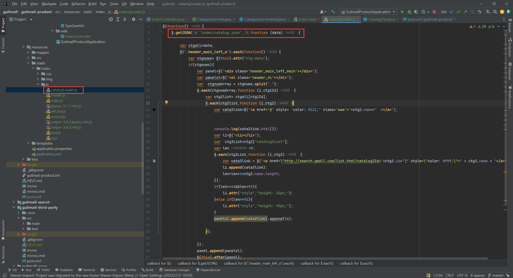Collapse the static folder in project tree
Viewport: 513px width, 278px height.
[x=28, y=63]
